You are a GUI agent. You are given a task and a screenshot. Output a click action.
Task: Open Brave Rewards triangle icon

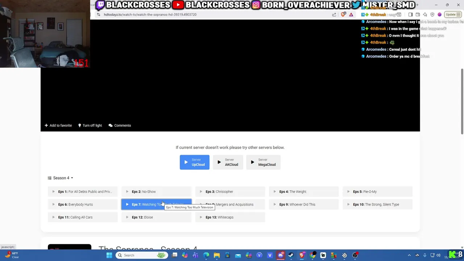click(351, 14)
